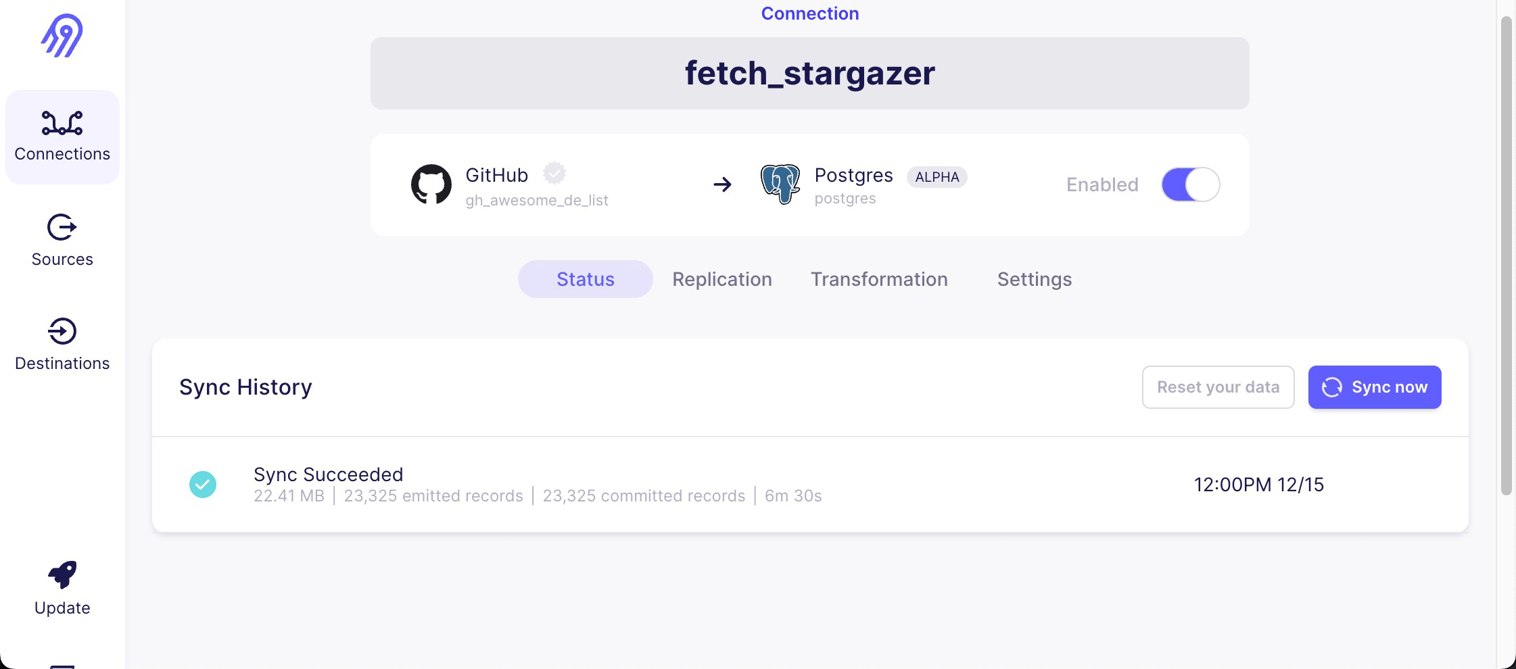Open the Connections sidebar icon
The width and height of the screenshot is (1516, 669).
(x=62, y=124)
